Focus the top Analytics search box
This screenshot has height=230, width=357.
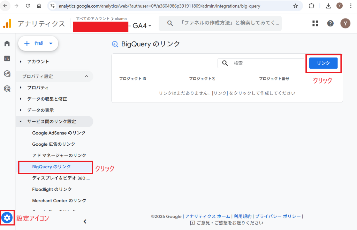[220, 23]
